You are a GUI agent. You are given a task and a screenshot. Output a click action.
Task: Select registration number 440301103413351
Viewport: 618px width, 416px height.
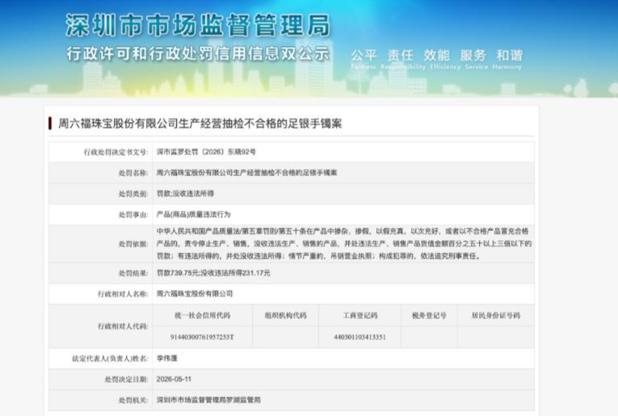(x=359, y=337)
